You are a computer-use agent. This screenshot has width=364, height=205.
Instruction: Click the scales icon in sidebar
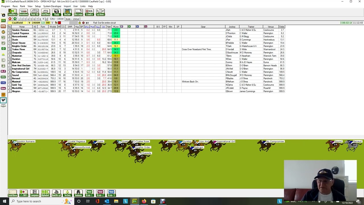[3, 106]
